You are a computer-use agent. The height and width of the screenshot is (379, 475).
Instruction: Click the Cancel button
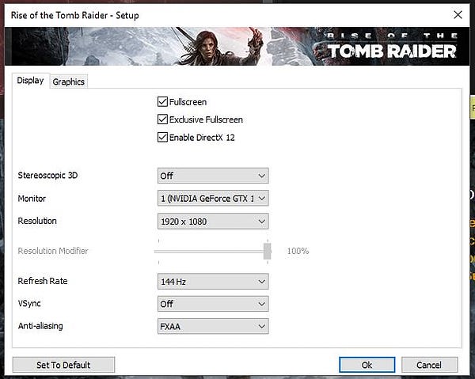[429, 365]
